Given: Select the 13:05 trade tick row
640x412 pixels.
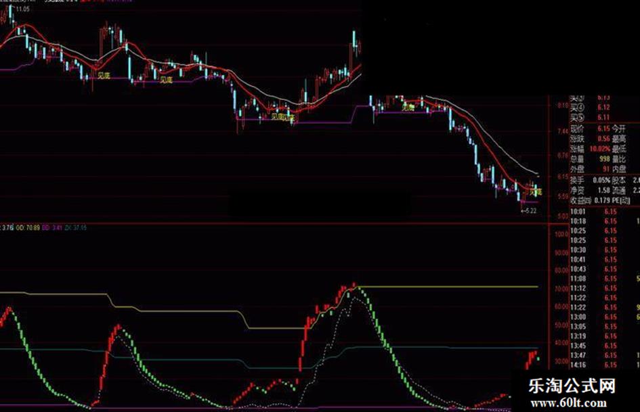Looking at the screenshot, I should (x=605, y=327).
